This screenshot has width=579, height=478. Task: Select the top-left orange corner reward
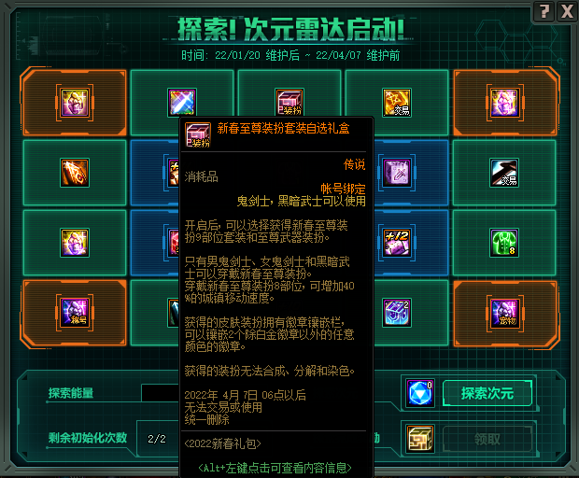(75, 103)
